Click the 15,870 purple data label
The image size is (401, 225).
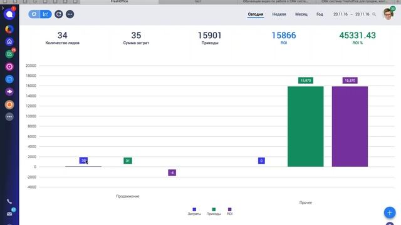click(350, 81)
